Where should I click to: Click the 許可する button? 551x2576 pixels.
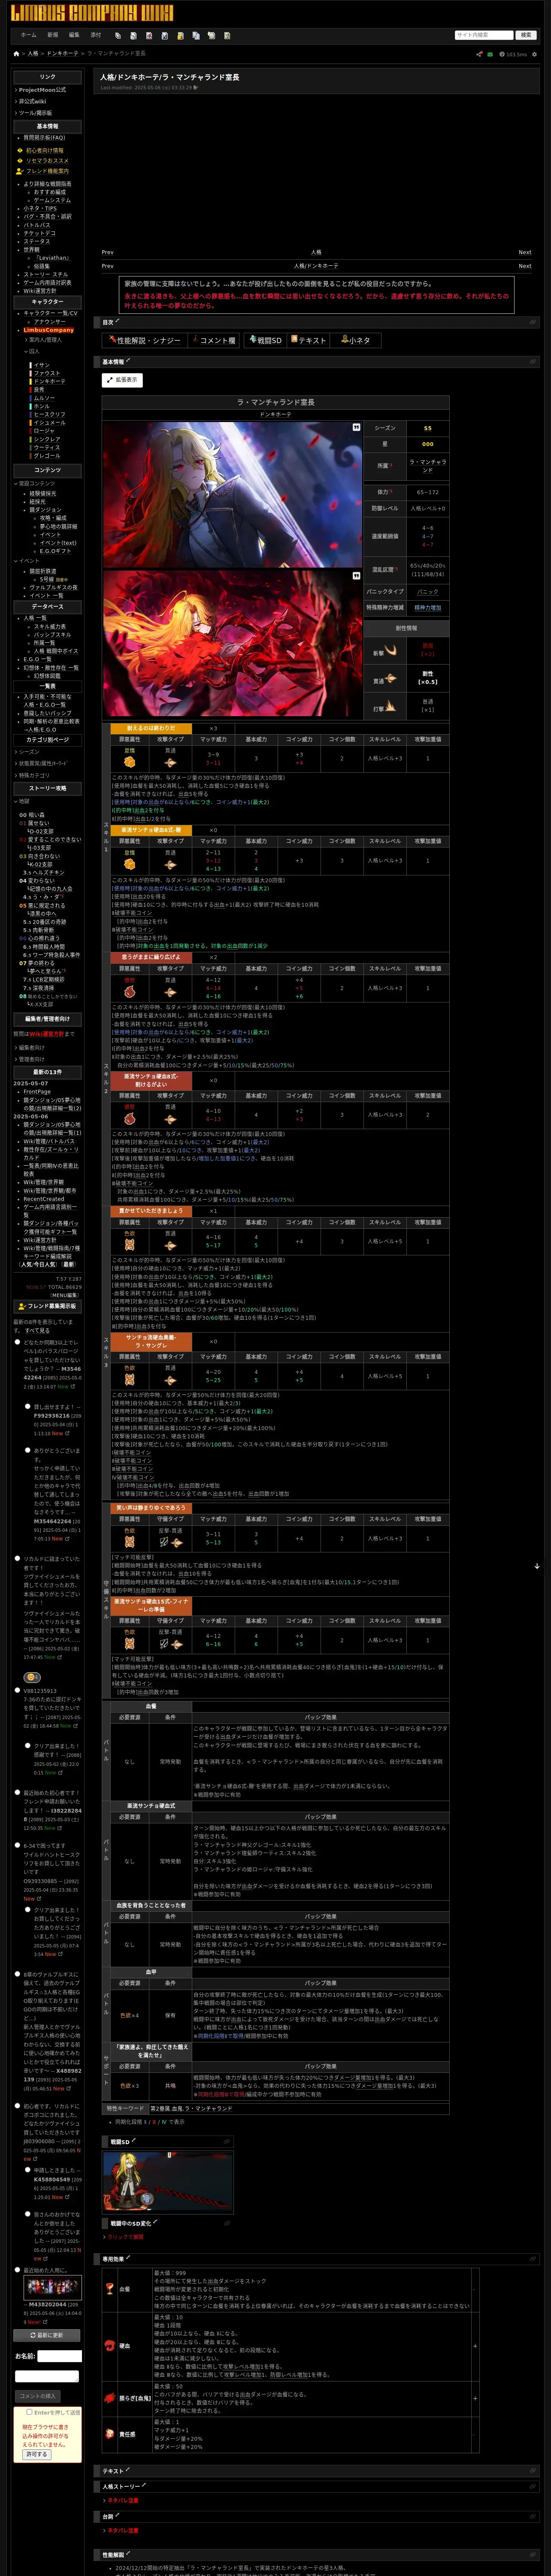(37, 2454)
